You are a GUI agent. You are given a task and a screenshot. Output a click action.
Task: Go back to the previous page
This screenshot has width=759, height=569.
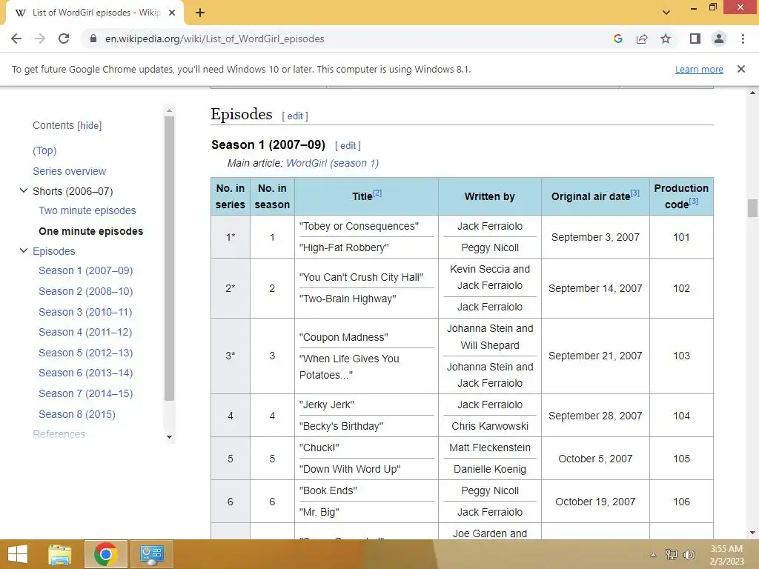click(x=16, y=39)
